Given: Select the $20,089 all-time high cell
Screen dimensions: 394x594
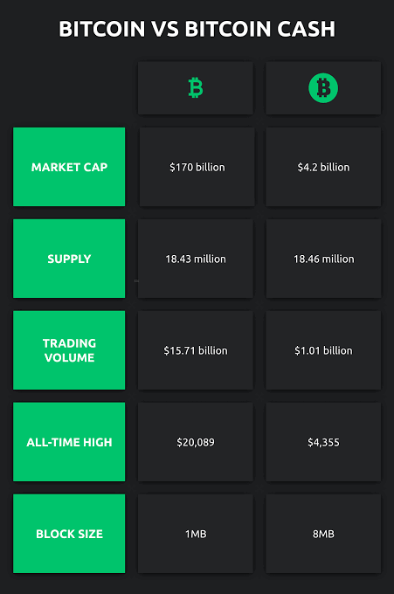Looking at the screenshot, I should point(196,442).
